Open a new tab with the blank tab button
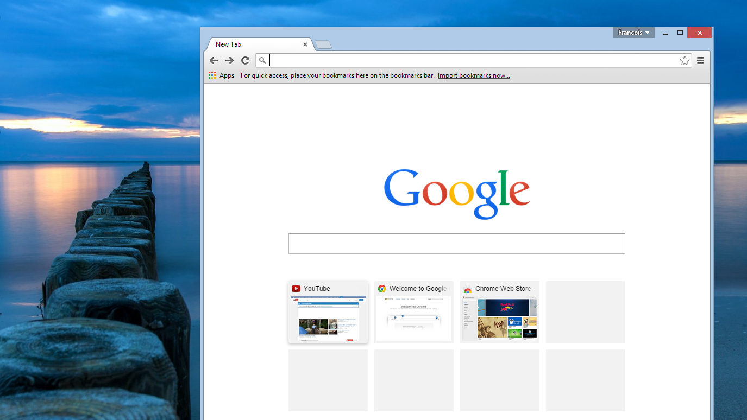The image size is (747, 420). coord(323,44)
